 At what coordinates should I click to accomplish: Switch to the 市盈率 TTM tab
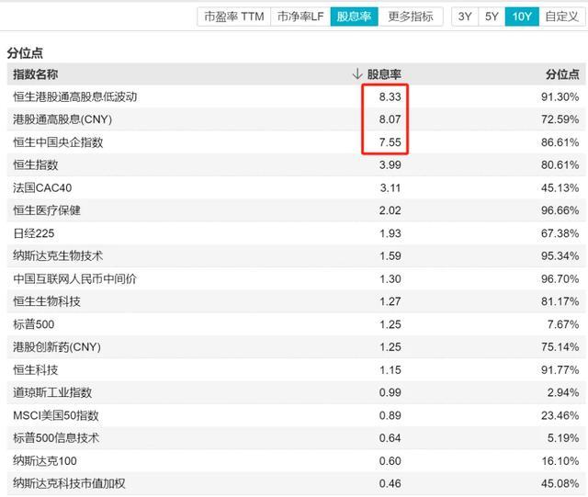point(234,17)
